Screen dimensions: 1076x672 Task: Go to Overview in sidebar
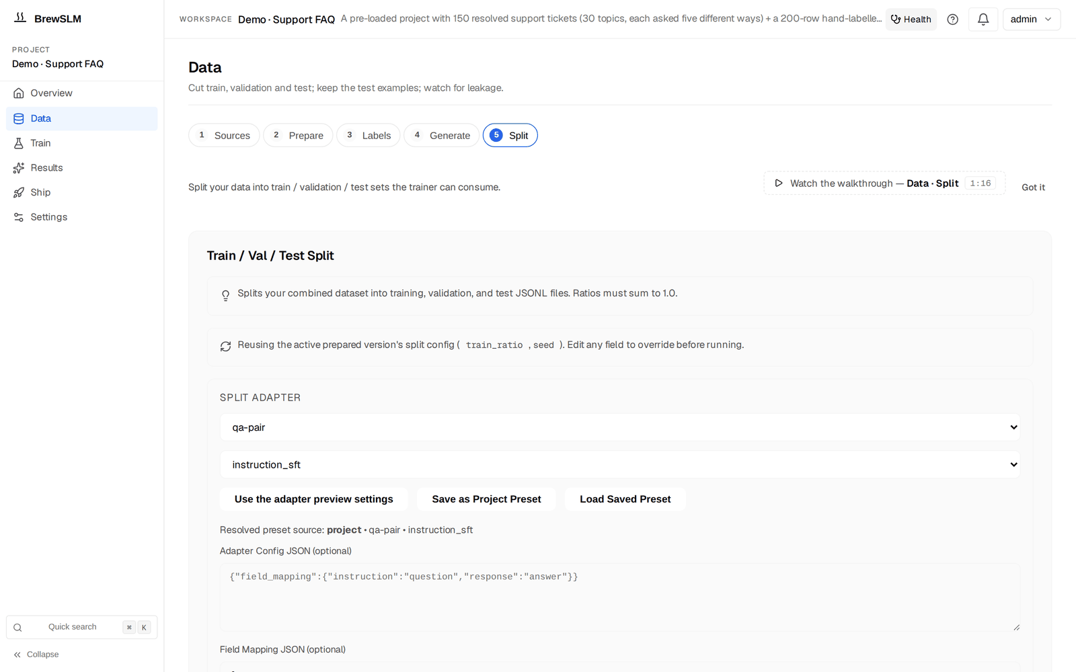click(x=82, y=93)
